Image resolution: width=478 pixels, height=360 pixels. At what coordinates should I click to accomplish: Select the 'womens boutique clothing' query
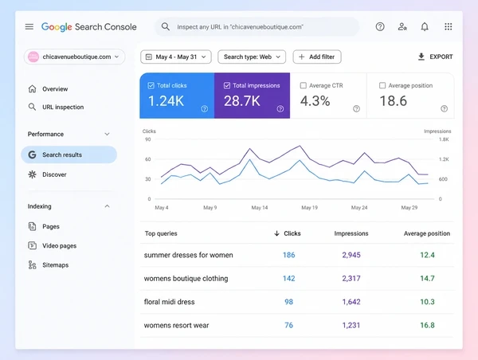pyautogui.click(x=186, y=278)
